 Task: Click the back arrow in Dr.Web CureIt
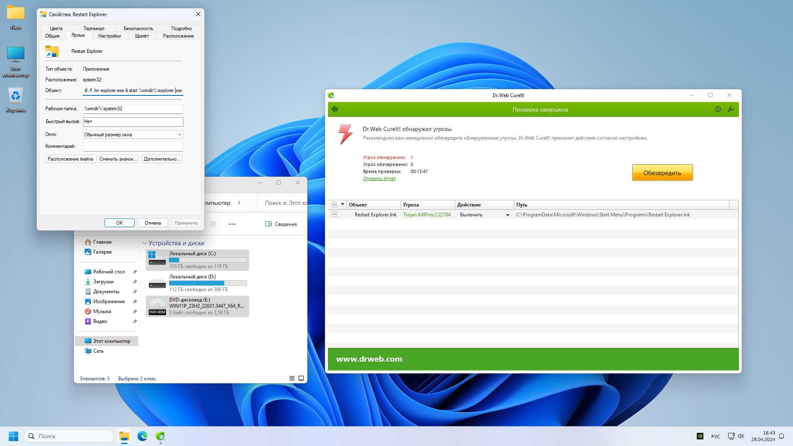pyautogui.click(x=335, y=109)
